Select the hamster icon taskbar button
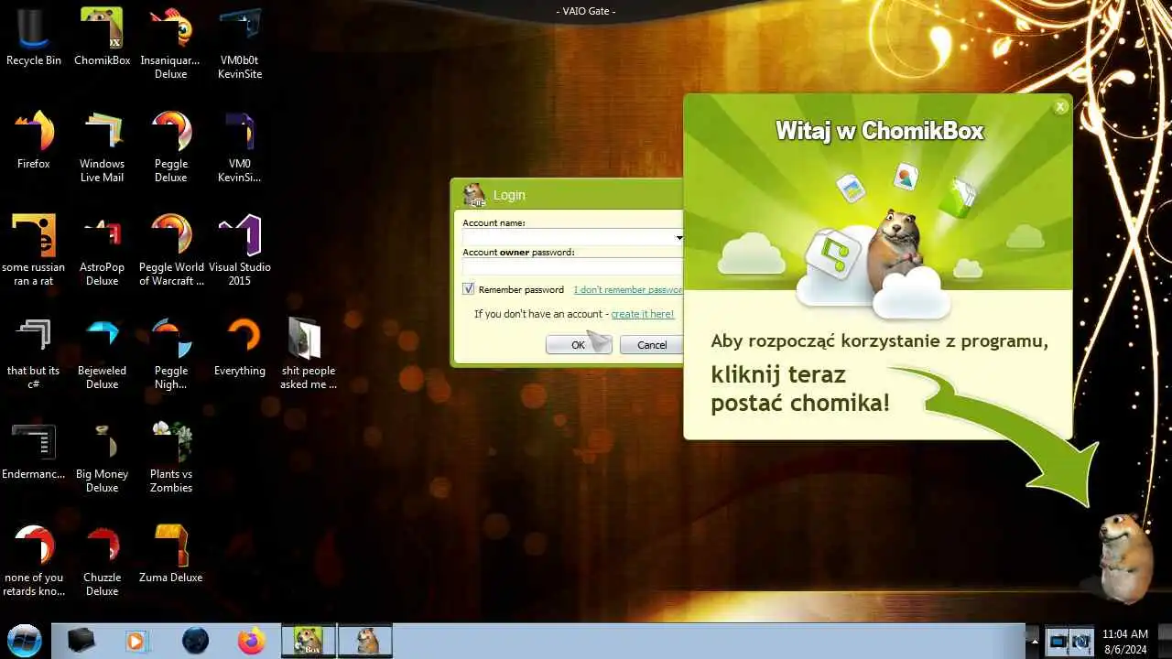Viewport: 1172px width, 659px height. (366, 641)
